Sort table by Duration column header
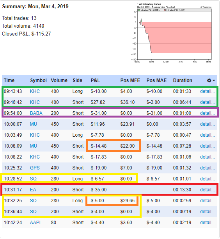Image resolution: width=220 pixels, height=239 pixels. (x=183, y=80)
